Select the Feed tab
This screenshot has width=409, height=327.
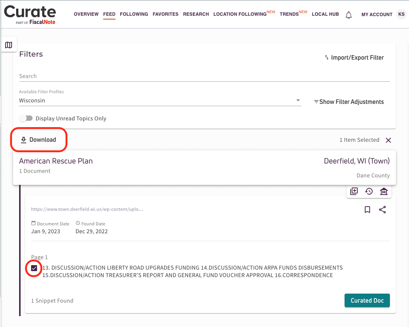109,14
